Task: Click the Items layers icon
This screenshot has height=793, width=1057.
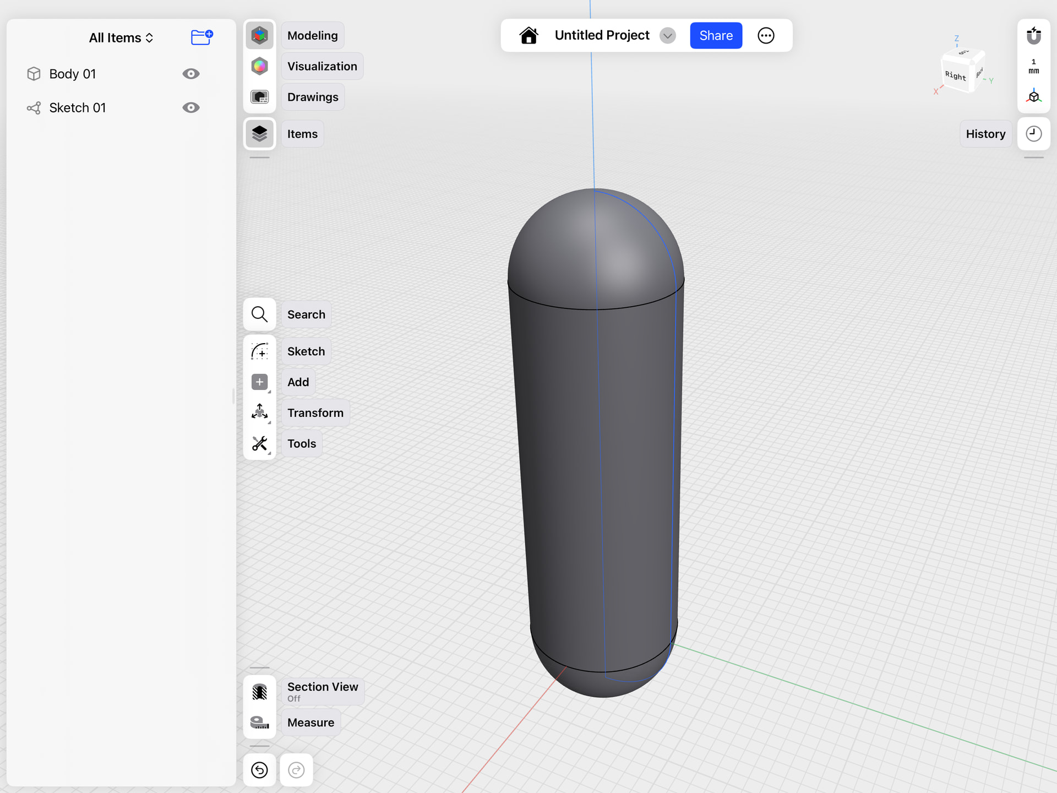Action: coord(259,134)
